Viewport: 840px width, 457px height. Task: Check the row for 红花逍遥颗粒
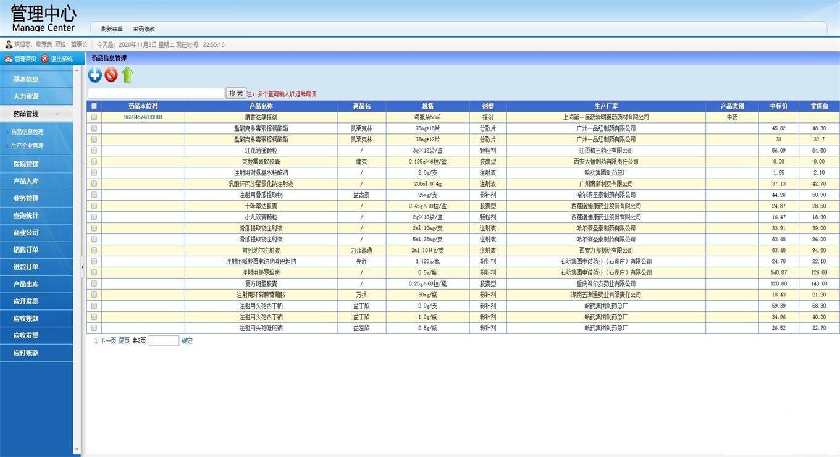(x=94, y=150)
